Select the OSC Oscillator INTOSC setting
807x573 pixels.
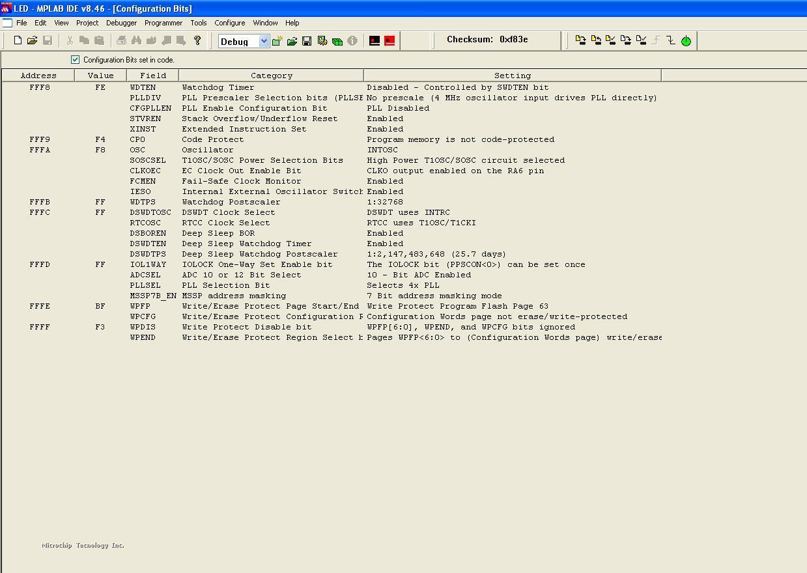click(x=382, y=150)
